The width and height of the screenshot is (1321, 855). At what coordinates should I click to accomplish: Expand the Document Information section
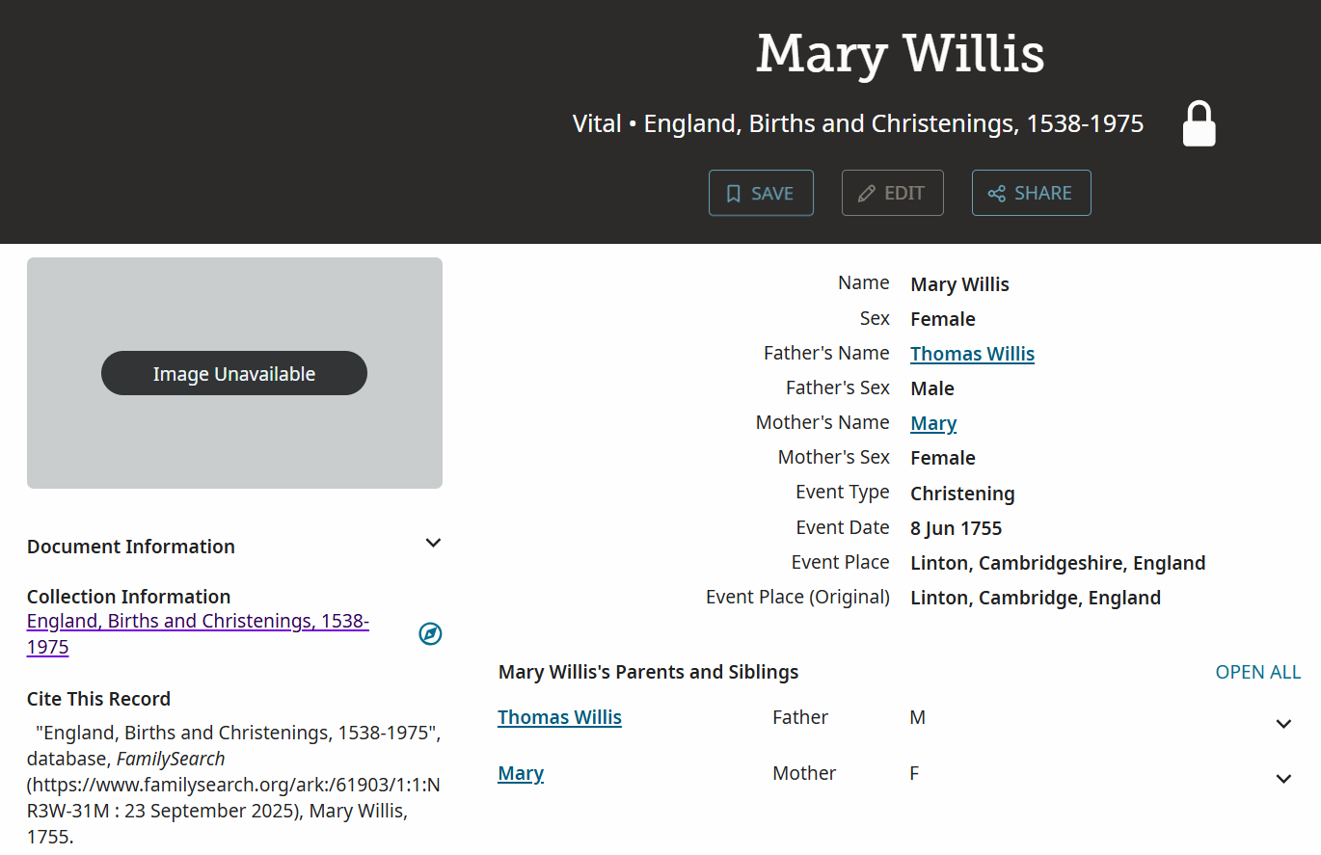(433, 543)
